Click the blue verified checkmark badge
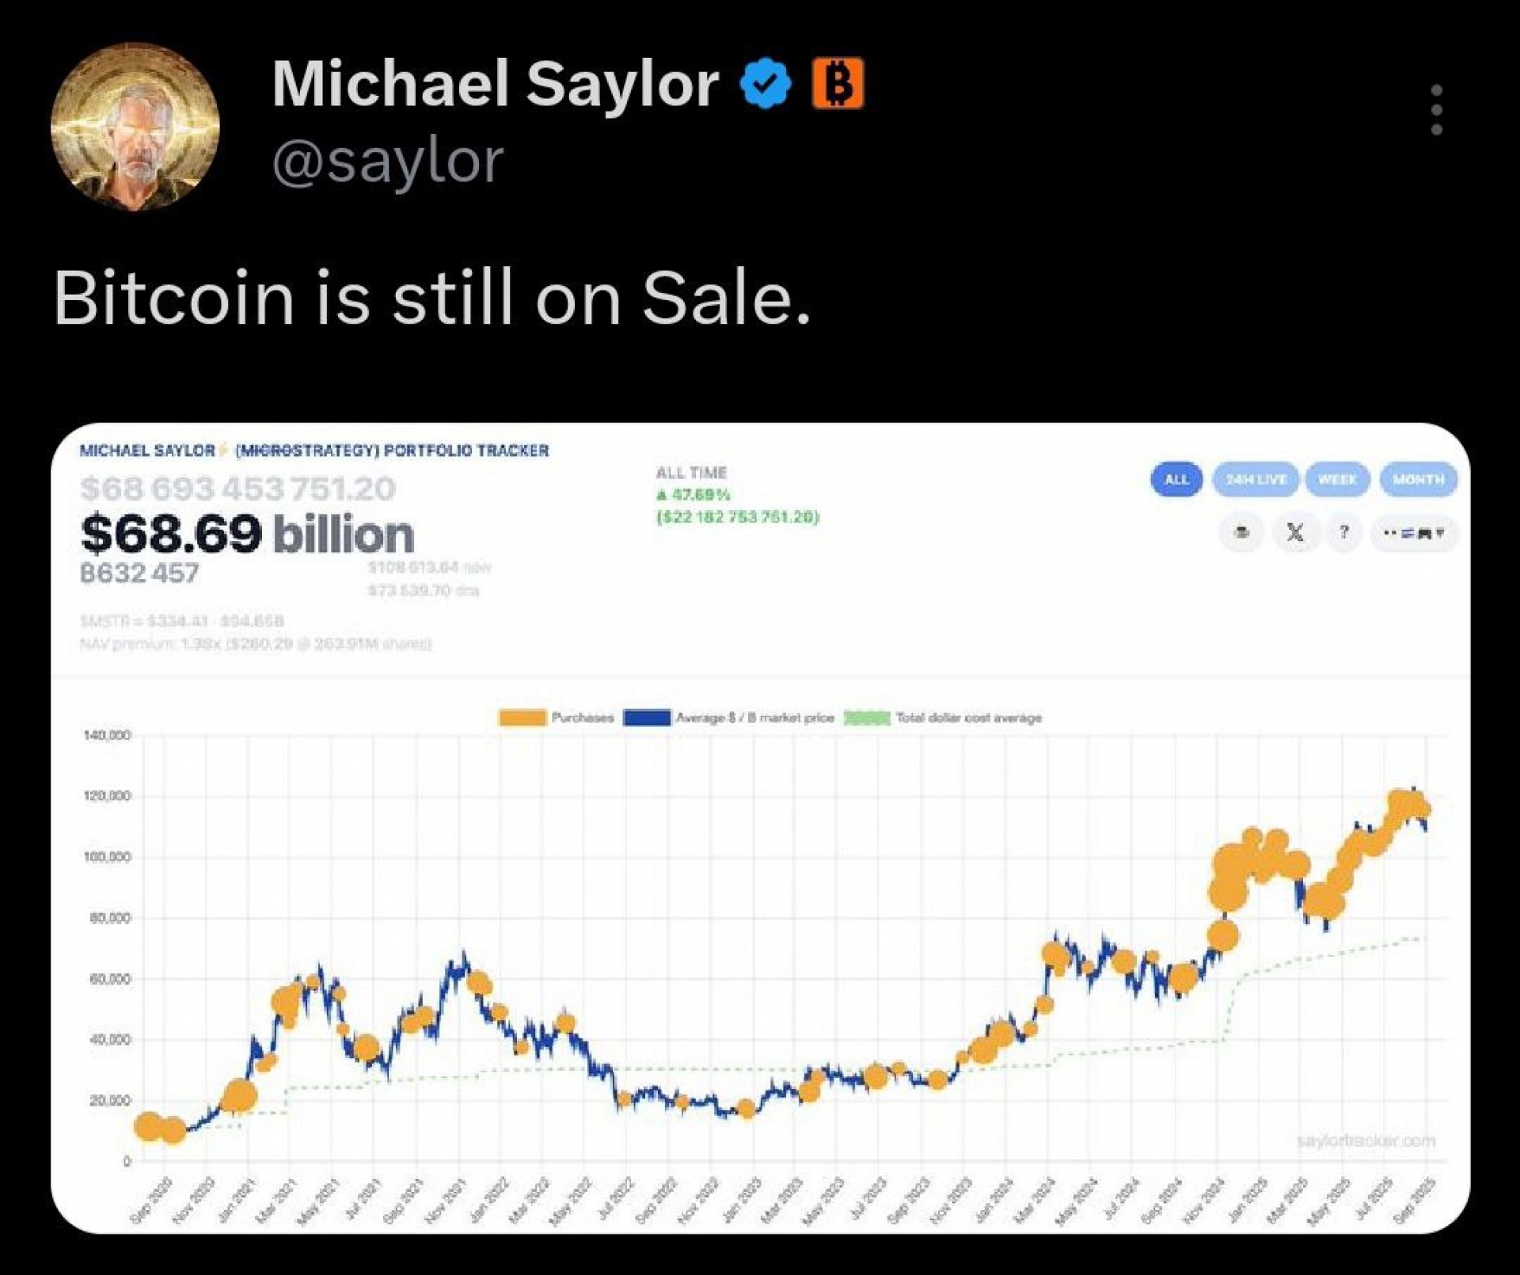 [765, 84]
